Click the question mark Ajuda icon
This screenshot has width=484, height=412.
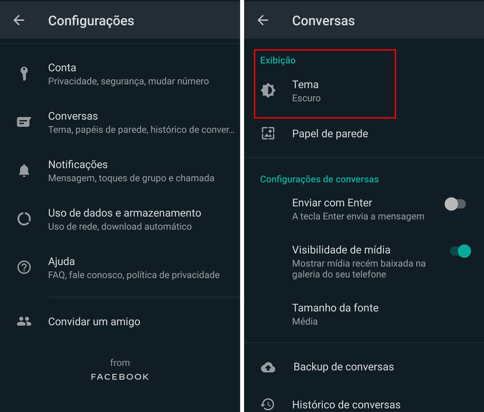pos(24,267)
